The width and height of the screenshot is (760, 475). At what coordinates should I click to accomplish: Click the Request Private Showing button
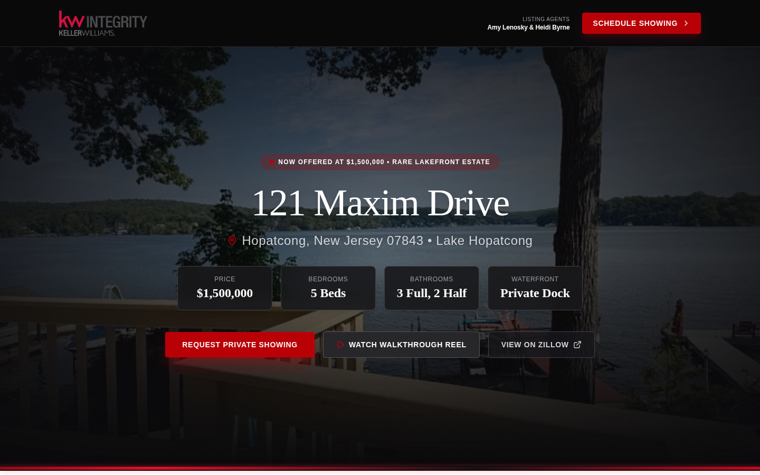point(240,345)
